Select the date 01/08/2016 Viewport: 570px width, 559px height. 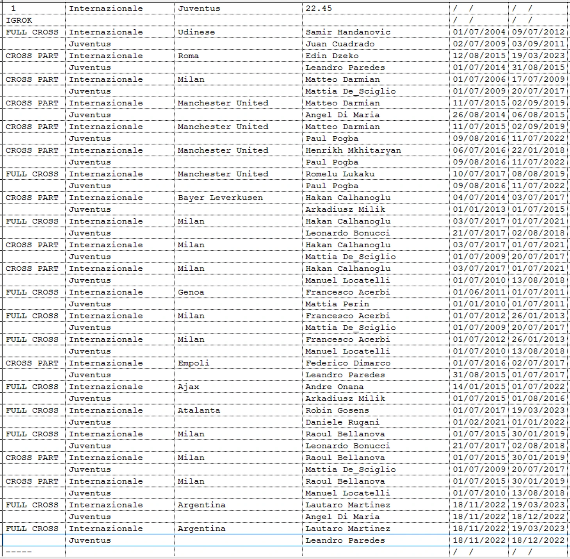538,398
